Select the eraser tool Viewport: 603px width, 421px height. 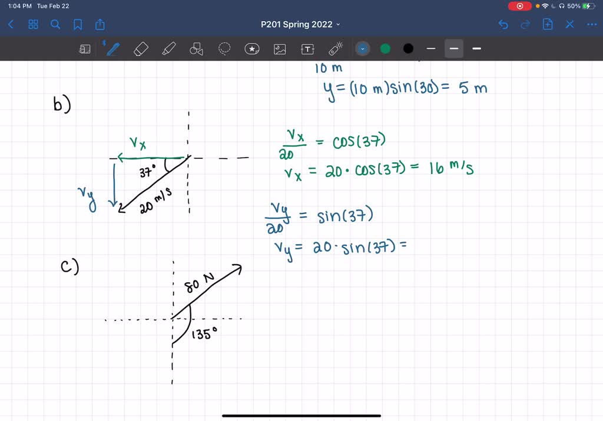pyautogui.click(x=141, y=48)
